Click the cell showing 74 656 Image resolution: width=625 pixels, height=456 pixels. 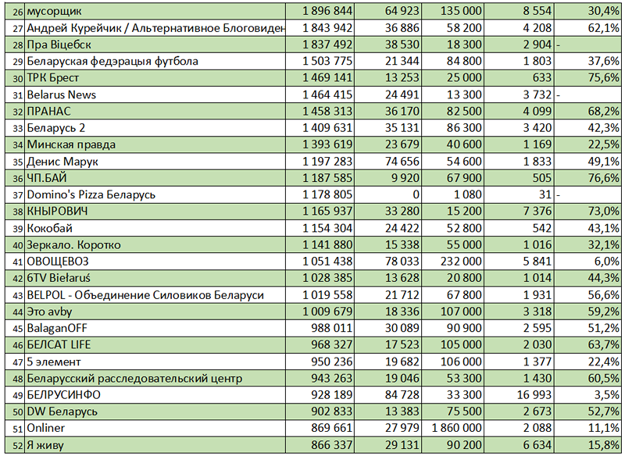click(x=390, y=162)
